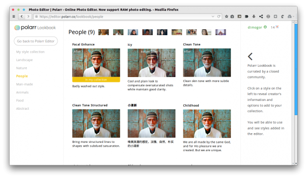Collapse the info panel with the left chevron
The width and height of the screenshot is (307, 178).
pos(250,57)
